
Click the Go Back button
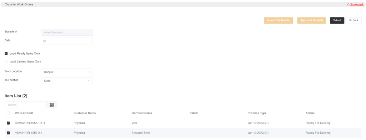353,20
